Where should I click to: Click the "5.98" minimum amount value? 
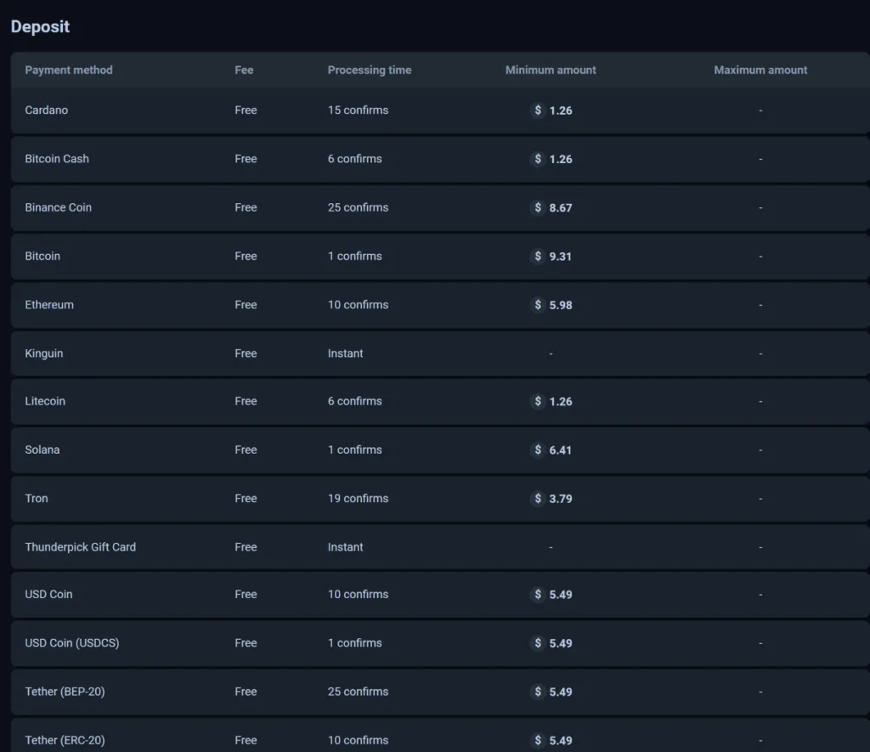pyautogui.click(x=561, y=305)
